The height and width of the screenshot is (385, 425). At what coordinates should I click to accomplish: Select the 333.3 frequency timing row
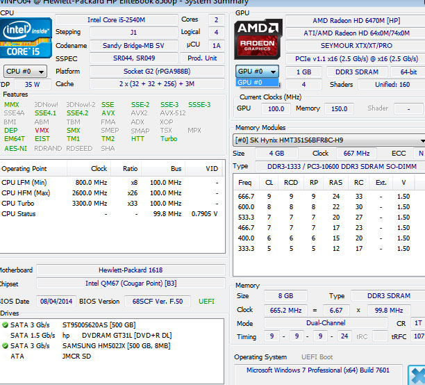click(328, 249)
